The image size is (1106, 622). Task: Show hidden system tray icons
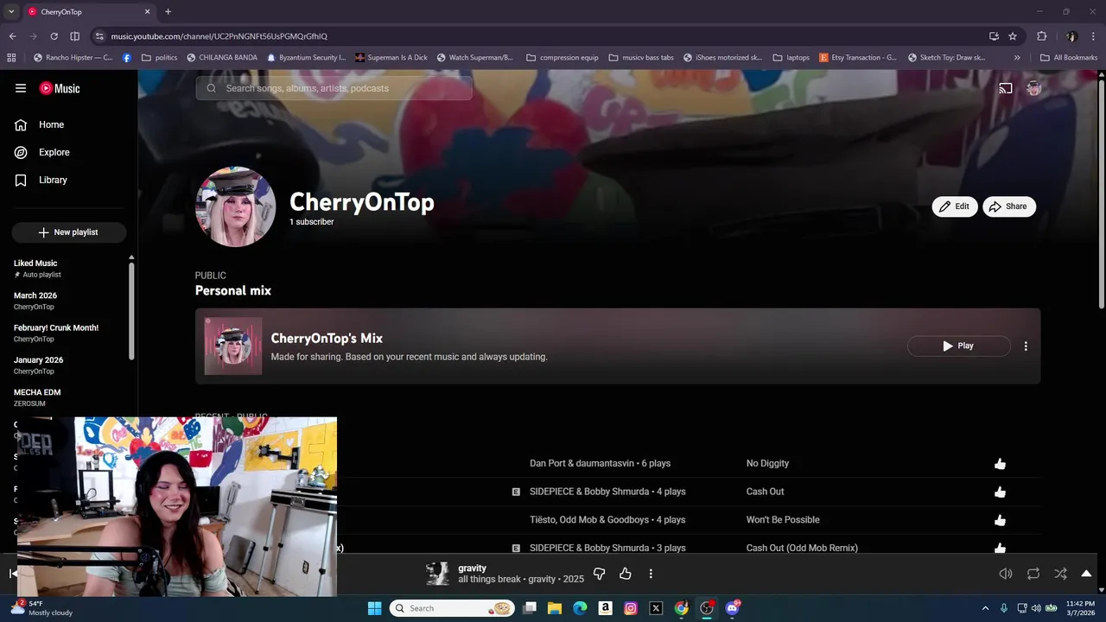tap(985, 608)
